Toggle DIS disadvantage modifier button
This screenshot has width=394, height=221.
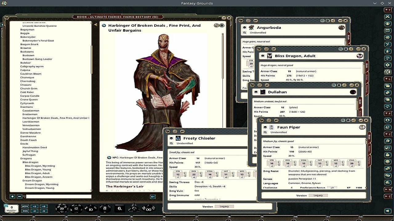point(25,211)
